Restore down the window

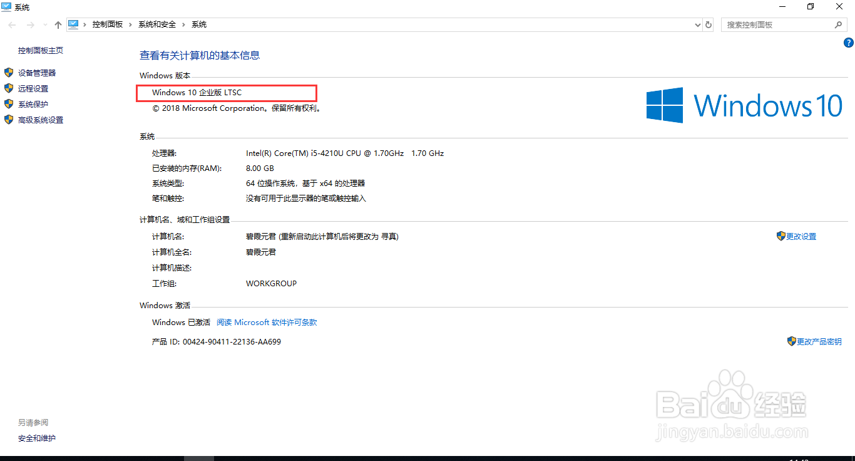[811, 7]
